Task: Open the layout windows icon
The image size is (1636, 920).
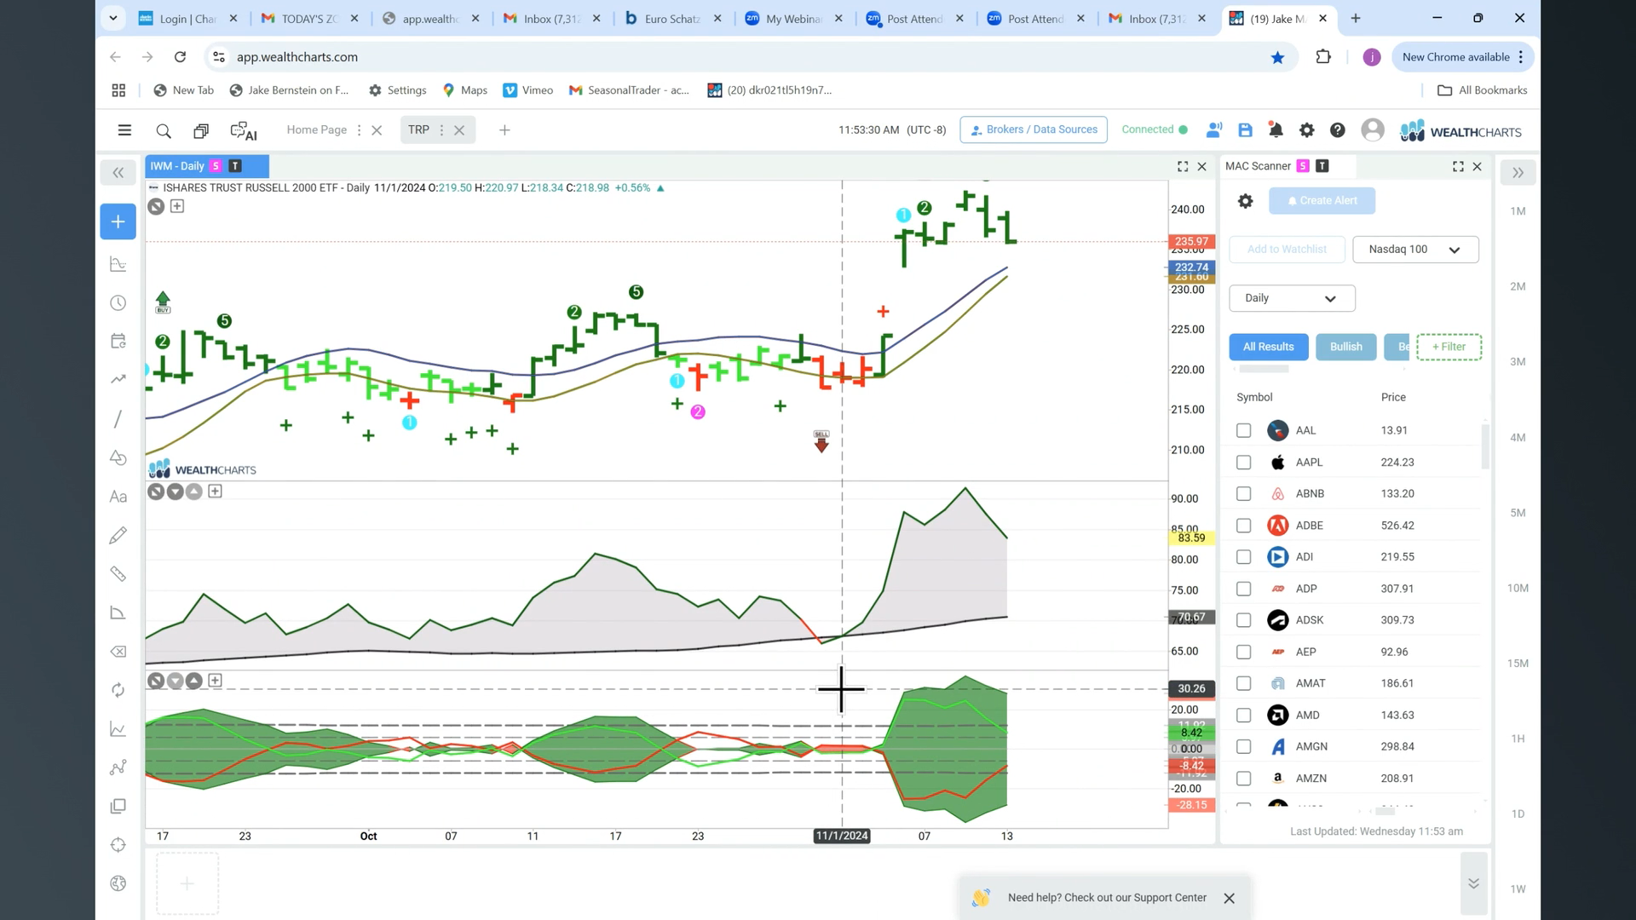Action: [x=201, y=130]
